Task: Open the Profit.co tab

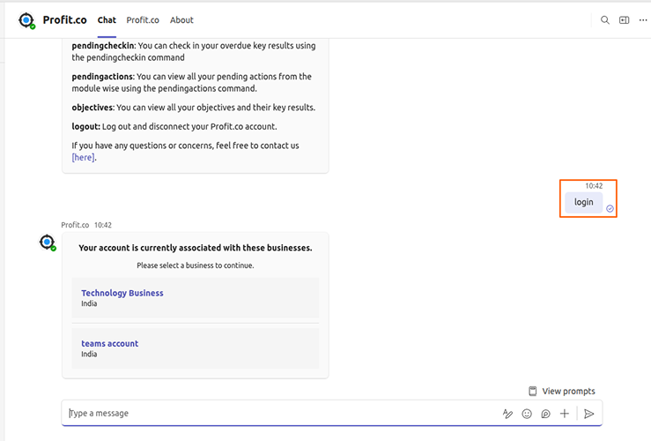Action: click(143, 20)
